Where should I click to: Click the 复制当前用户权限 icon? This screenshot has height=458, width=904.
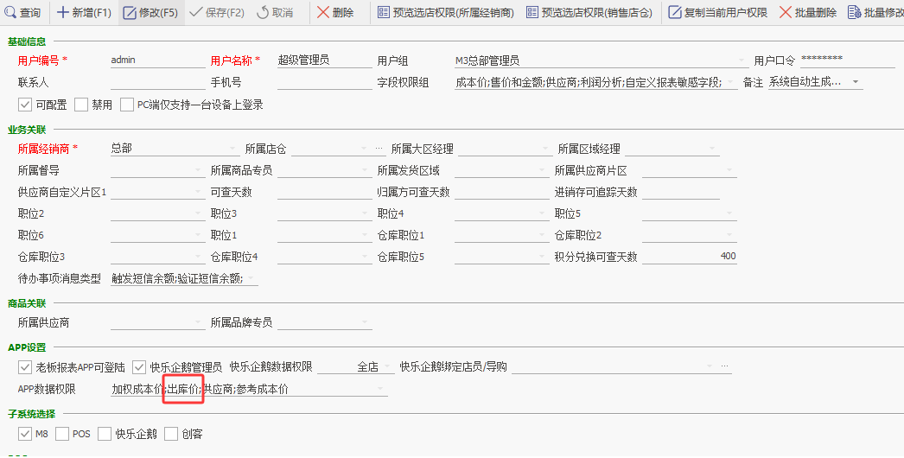674,12
